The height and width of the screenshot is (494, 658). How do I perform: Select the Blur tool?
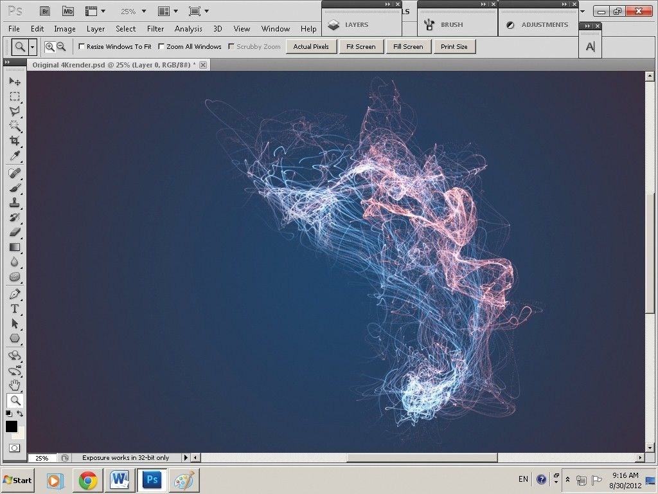click(x=15, y=262)
